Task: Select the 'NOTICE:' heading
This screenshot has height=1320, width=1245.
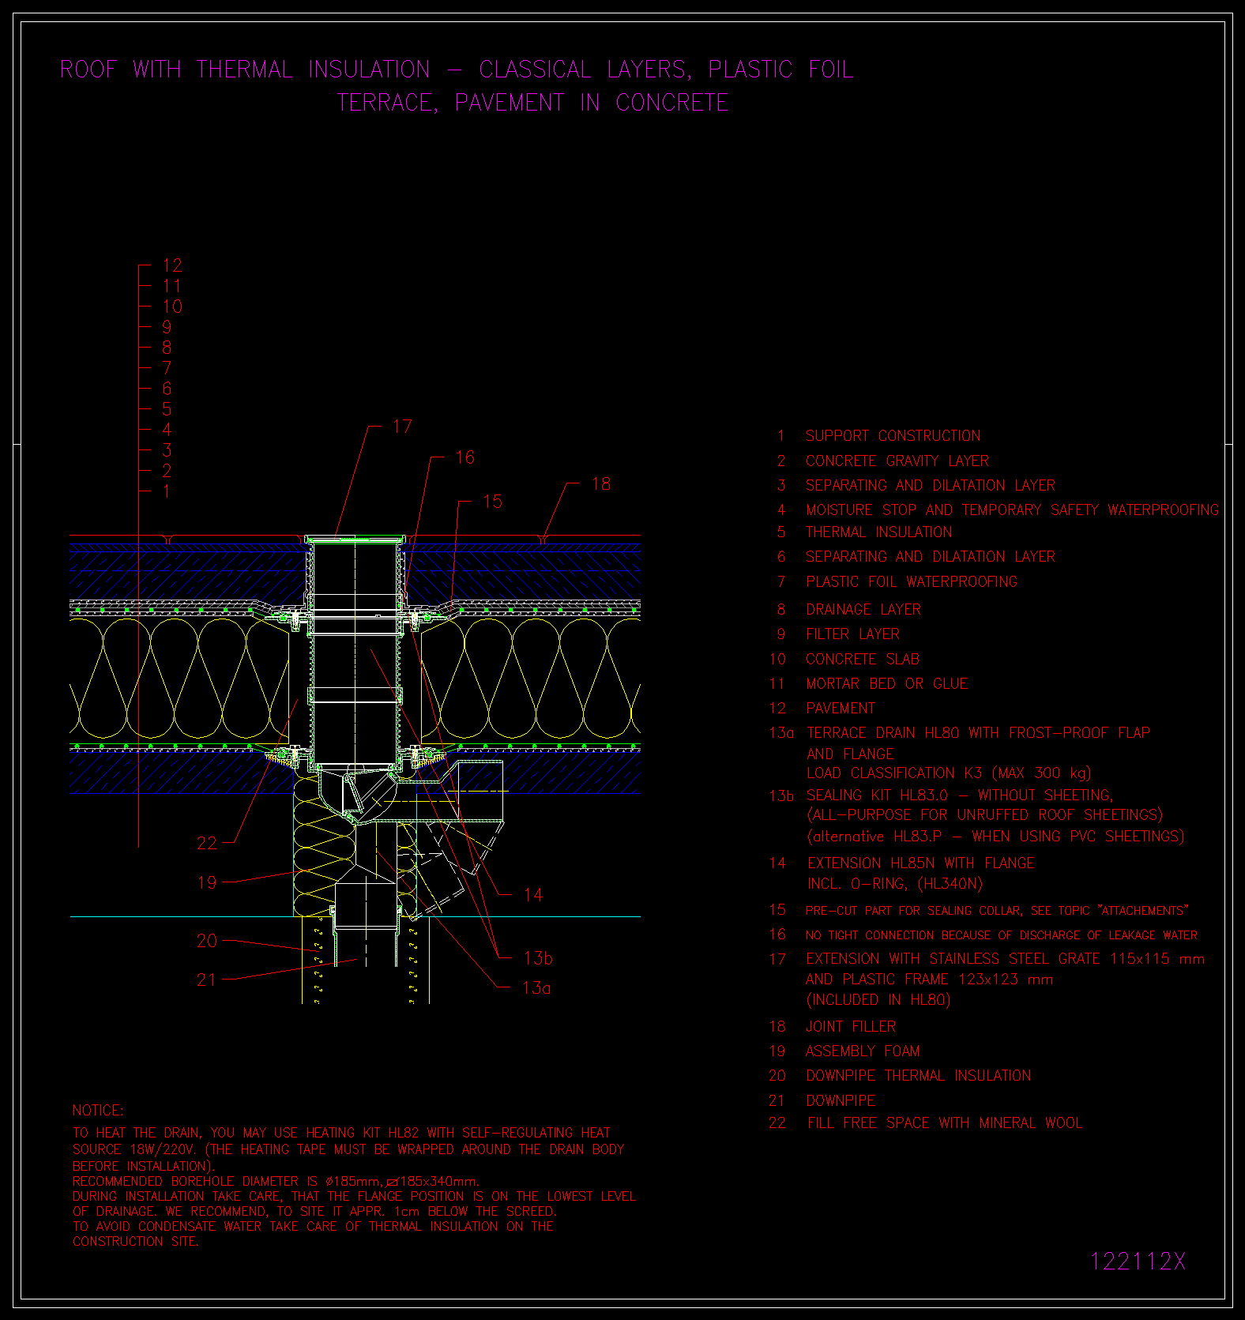Action: coord(98,1110)
